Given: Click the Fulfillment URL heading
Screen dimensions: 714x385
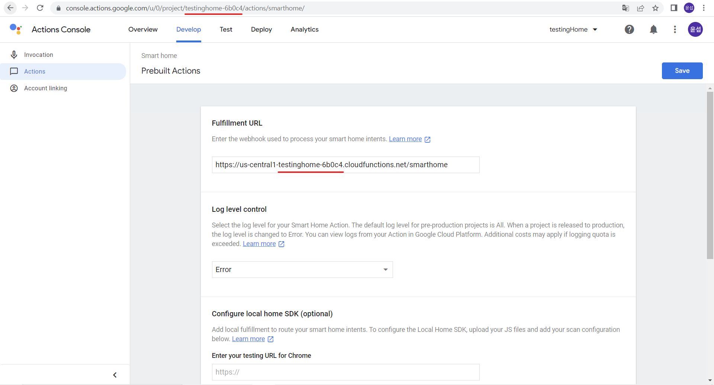Looking at the screenshot, I should [x=237, y=123].
